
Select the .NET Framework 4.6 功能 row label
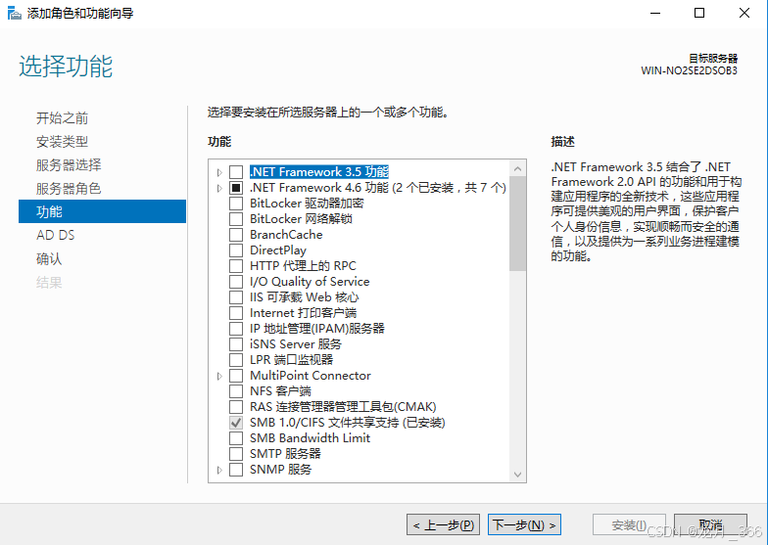coord(378,188)
